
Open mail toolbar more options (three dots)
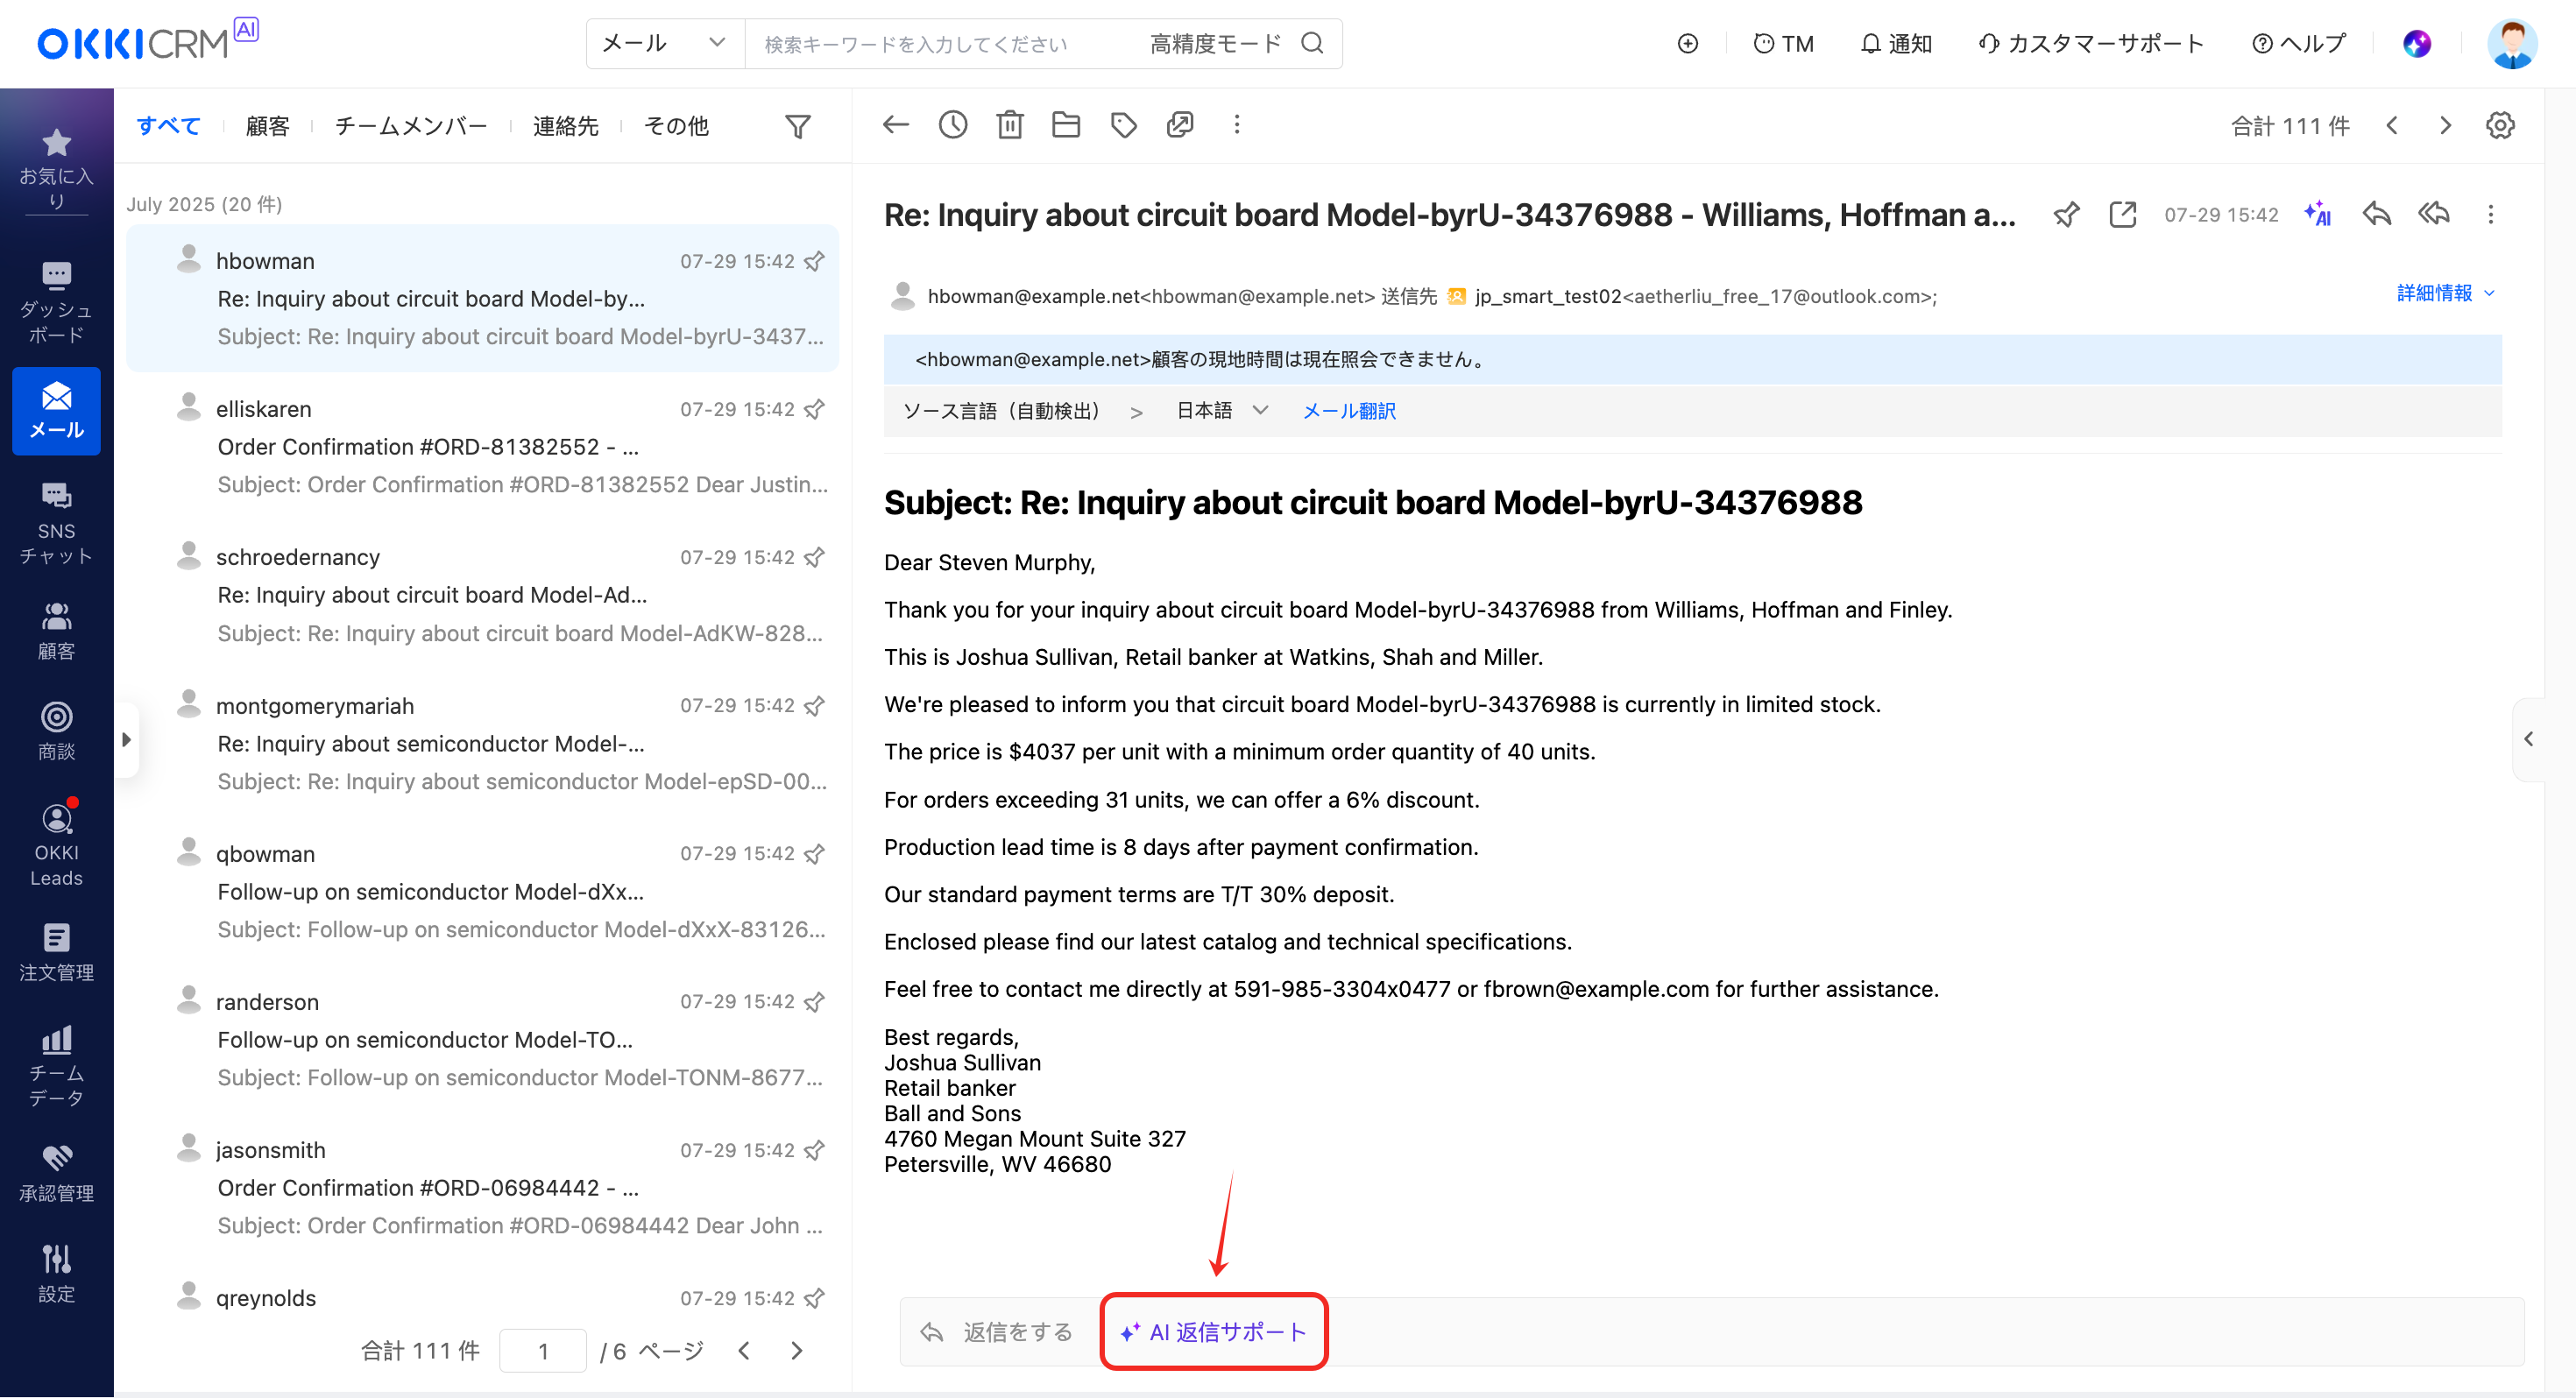tap(1237, 125)
